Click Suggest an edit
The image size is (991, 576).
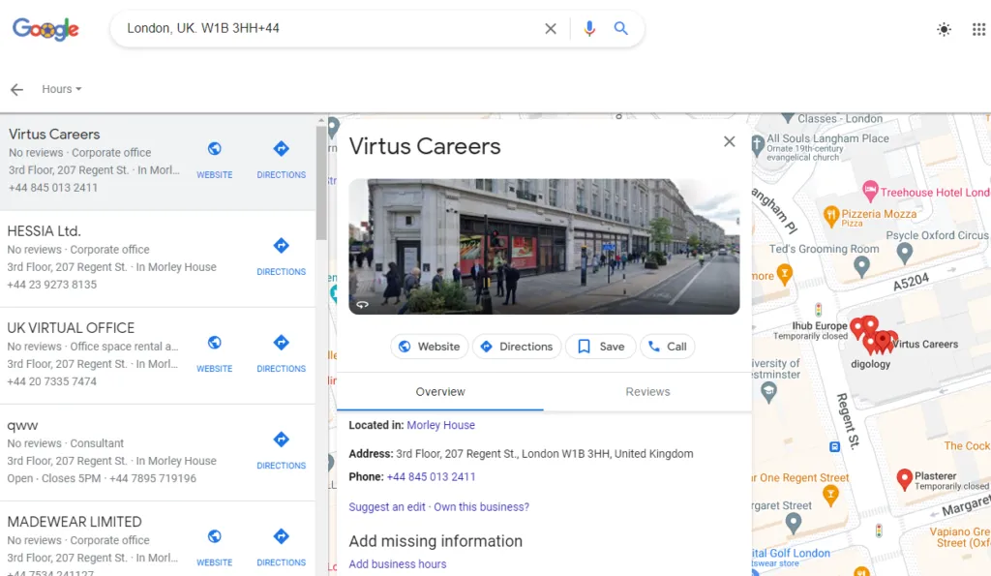[x=387, y=507]
